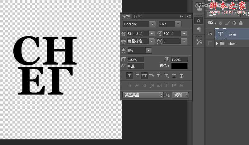Expand the cher layer group
The image size is (249, 145).
coord(217,44)
